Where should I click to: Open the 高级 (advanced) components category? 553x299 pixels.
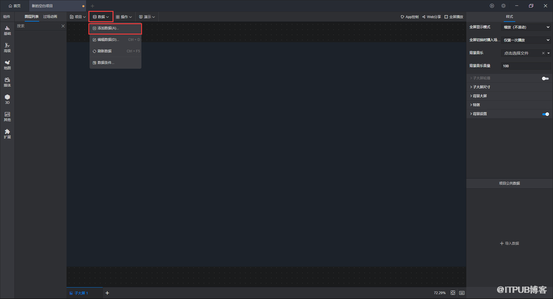coord(7,48)
